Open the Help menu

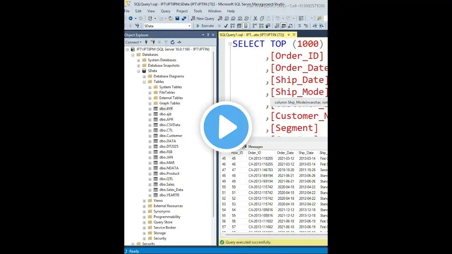click(231, 11)
